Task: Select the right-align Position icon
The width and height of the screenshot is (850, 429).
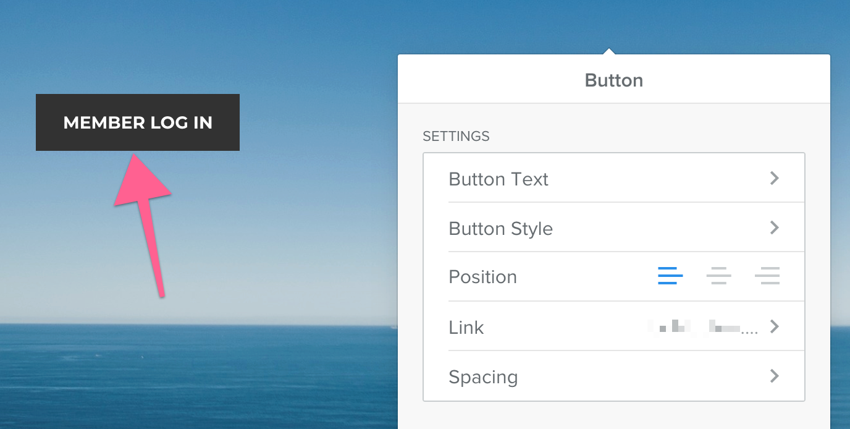Action: pyautogui.click(x=767, y=276)
